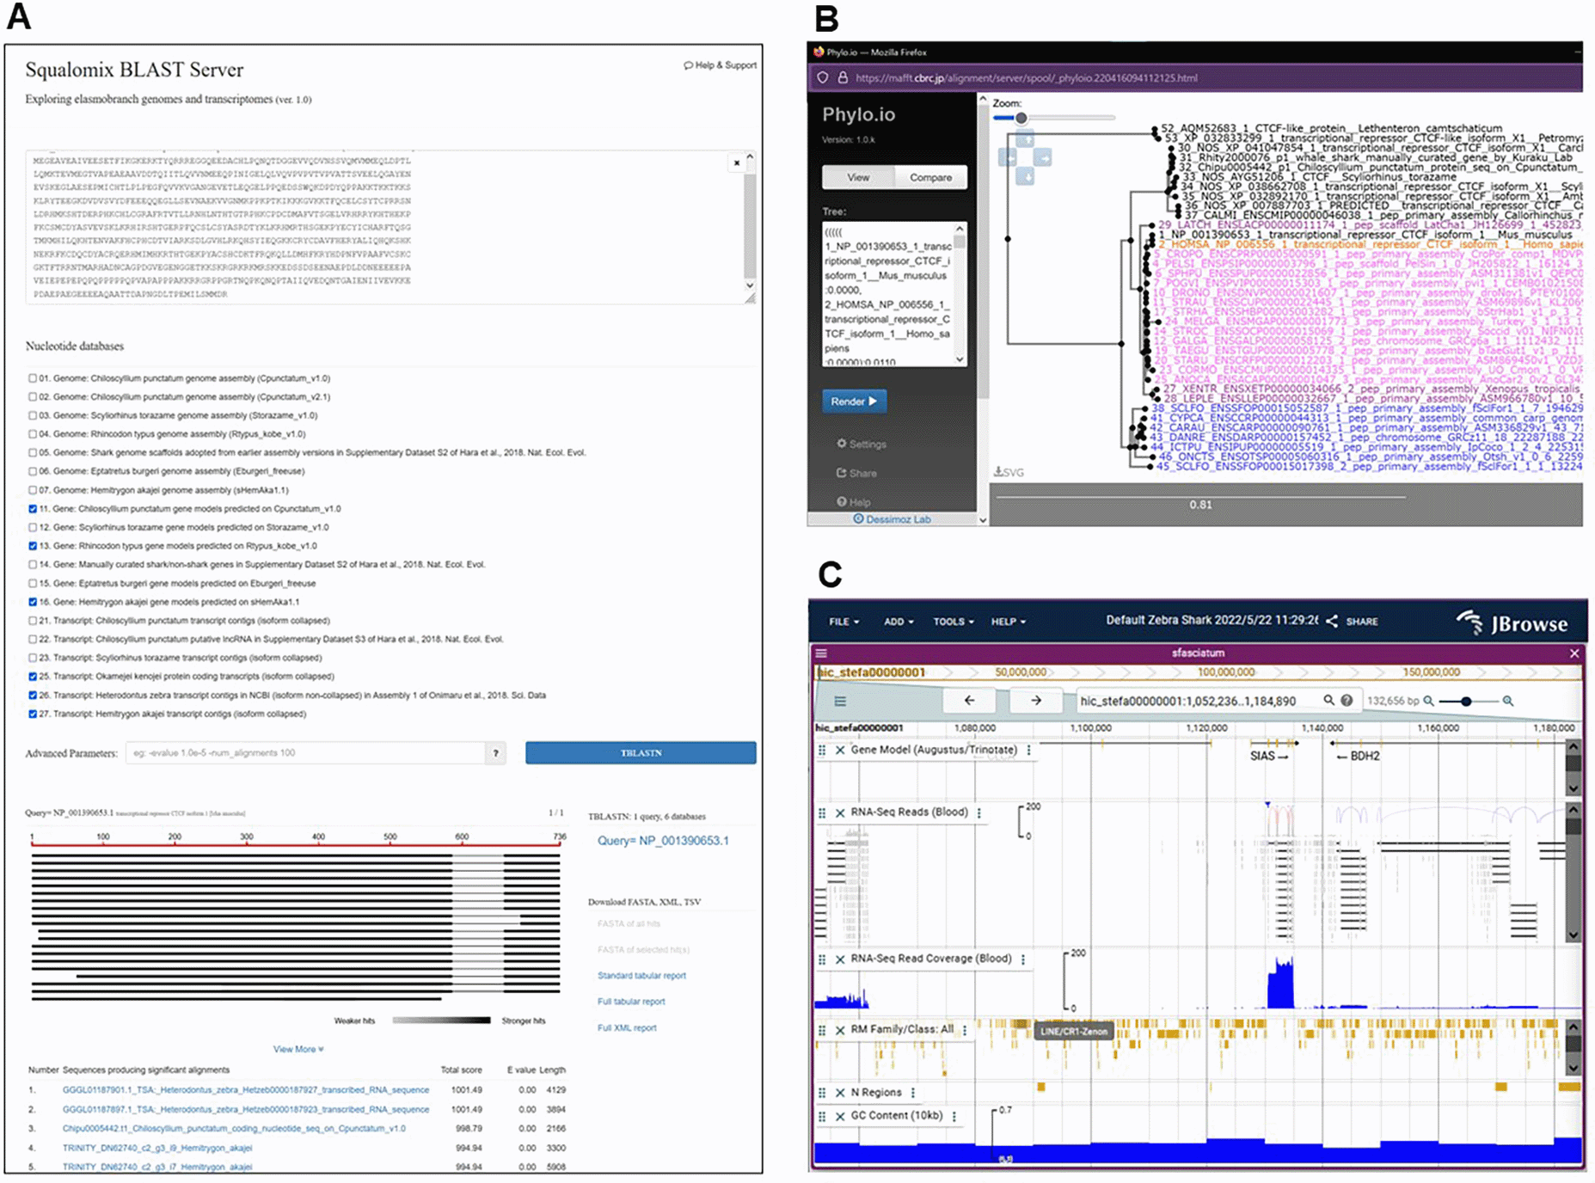Open Phylo.io Settings gear
This screenshot has width=1595, height=1183.
coord(862,444)
